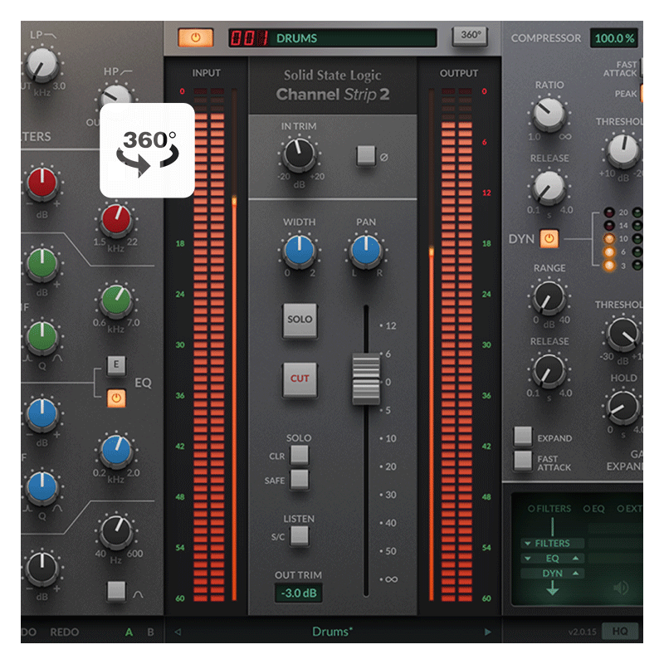The width and height of the screenshot is (664, 664).
Task: Open the Drums preset name menu
Action: pos(331,632)
